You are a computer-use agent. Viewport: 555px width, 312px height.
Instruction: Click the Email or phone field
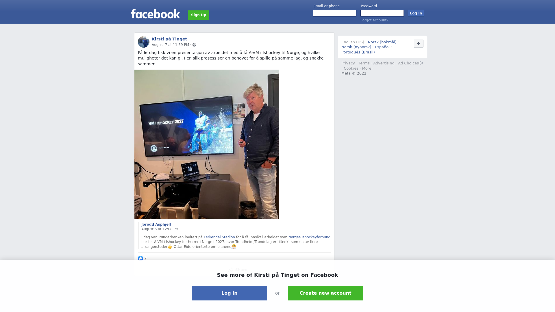click(335, 13)
